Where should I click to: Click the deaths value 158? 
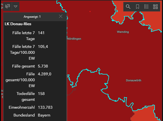click(41, 94)
